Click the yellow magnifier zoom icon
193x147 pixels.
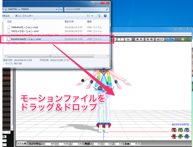(x=183, y=39)
